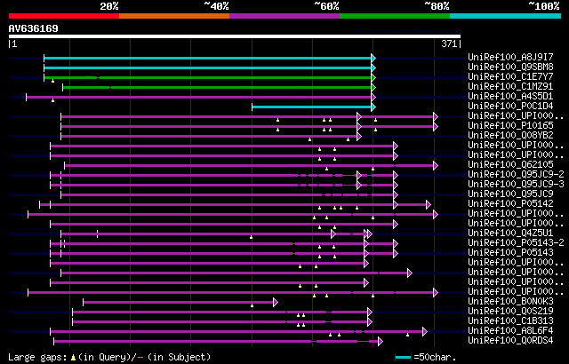Select the UniRef100_Q0S219 label
Viewport: 569px width, 364px height.
510,311
